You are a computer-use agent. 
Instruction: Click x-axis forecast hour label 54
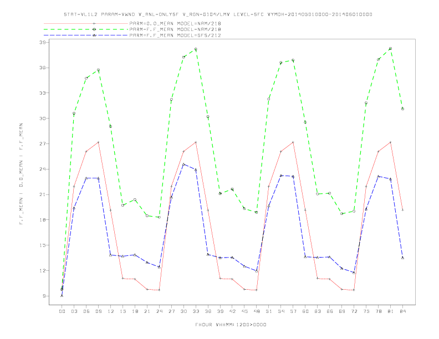point(281,311)
